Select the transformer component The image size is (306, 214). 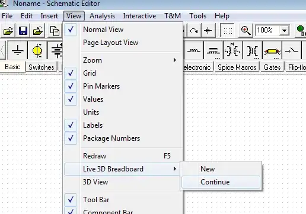pyautogui.click(x=253, y=51)
